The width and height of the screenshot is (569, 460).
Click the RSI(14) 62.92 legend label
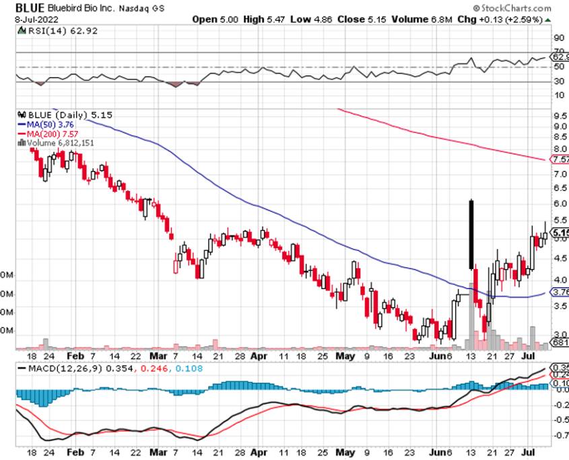click(63, 31)
